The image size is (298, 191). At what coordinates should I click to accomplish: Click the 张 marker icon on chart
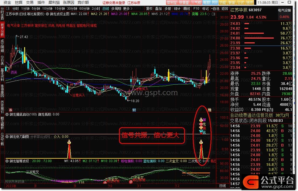[11, 110]
